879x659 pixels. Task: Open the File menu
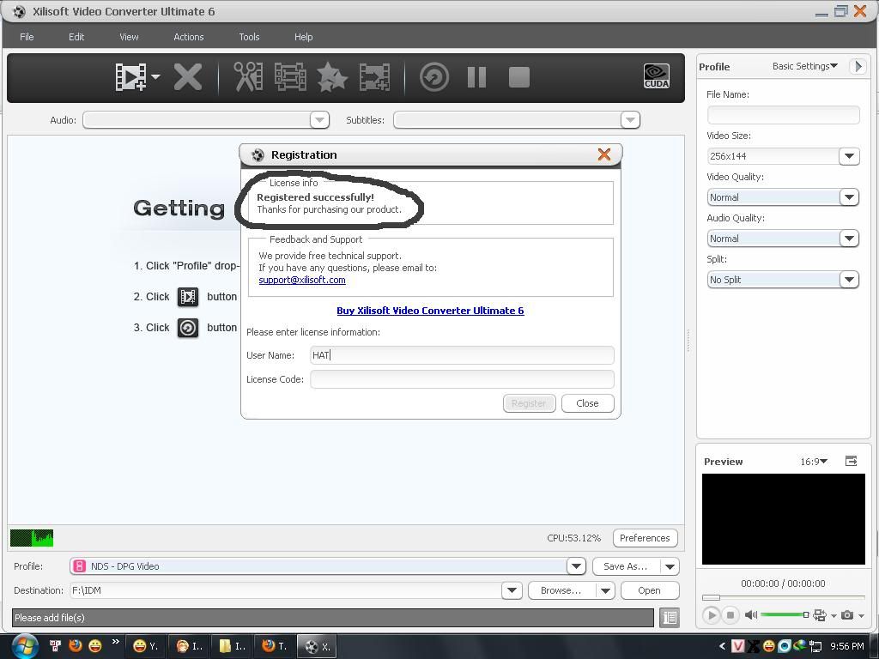point(27,37)
